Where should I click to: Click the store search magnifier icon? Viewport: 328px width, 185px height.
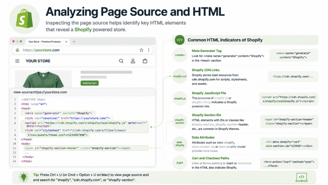pyautogui.click(x=121, y=61)
